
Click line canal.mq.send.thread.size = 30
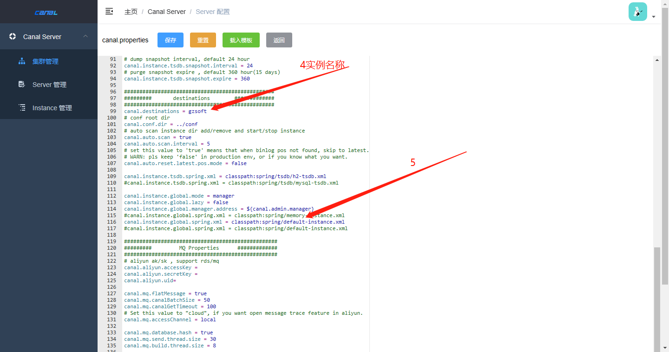pyautogui.click(x=170, y=339)
